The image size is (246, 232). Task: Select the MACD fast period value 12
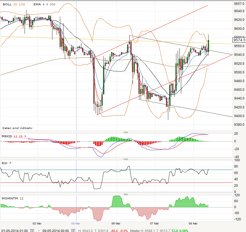[x=15, y=136]
